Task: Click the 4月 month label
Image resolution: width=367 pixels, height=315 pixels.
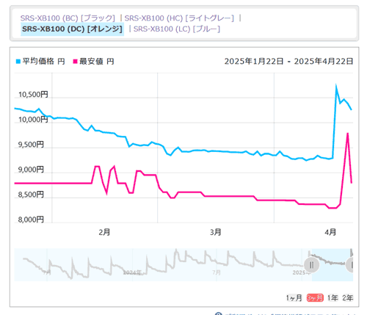Action: pos(330,232)
